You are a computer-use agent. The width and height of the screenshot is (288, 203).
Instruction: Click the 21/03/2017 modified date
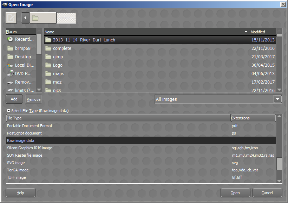click(263, 57)
